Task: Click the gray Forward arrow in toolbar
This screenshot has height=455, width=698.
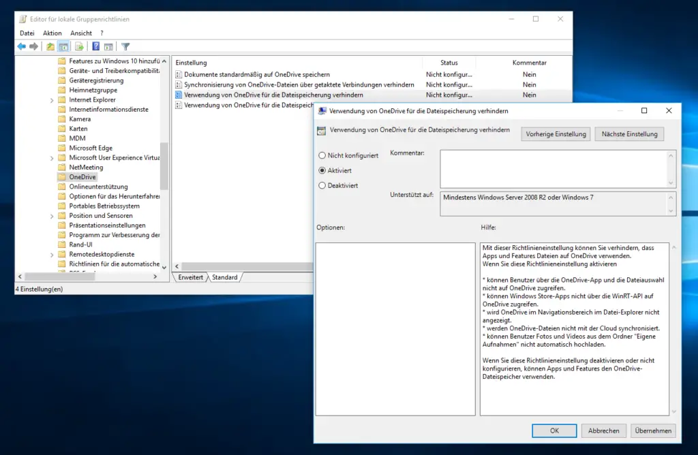Action: point(34,46)
